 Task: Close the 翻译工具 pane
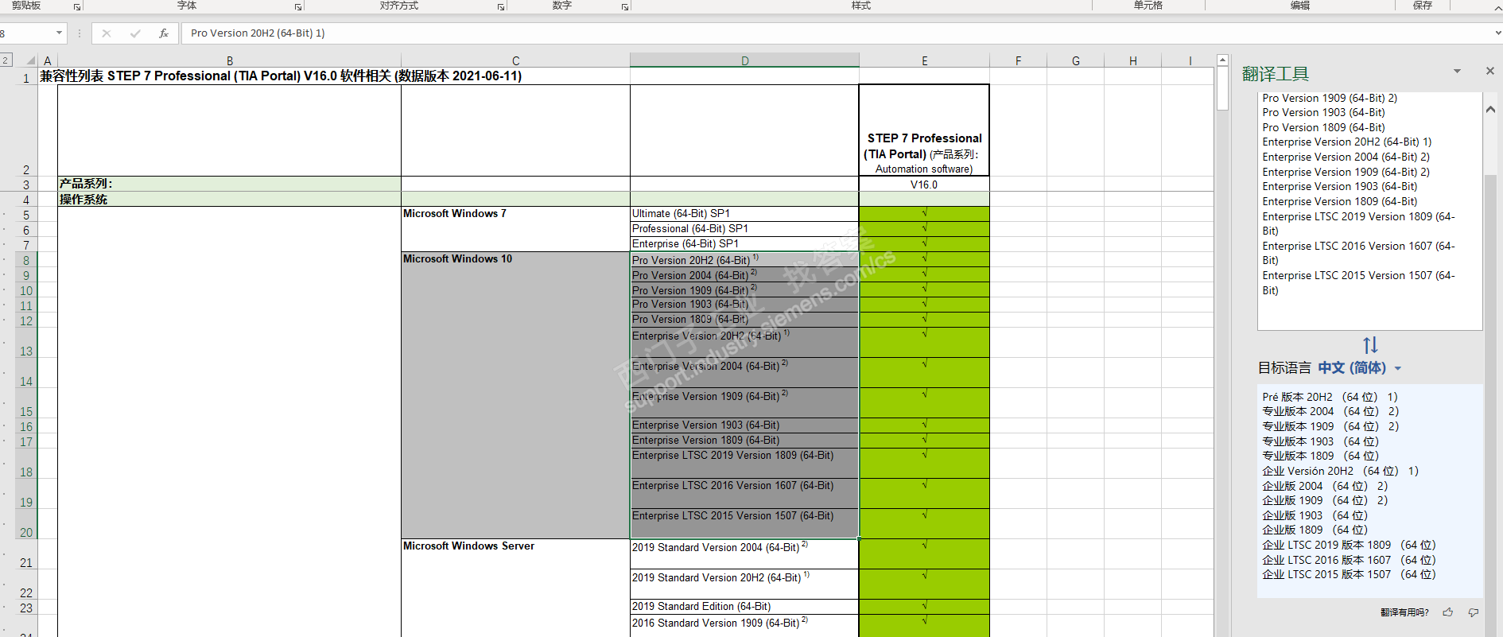click(x=1490, y=71)
